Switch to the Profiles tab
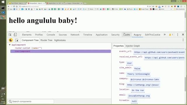Screen dimensions: 187x105 pyautogui.click(x=39, y=35)
